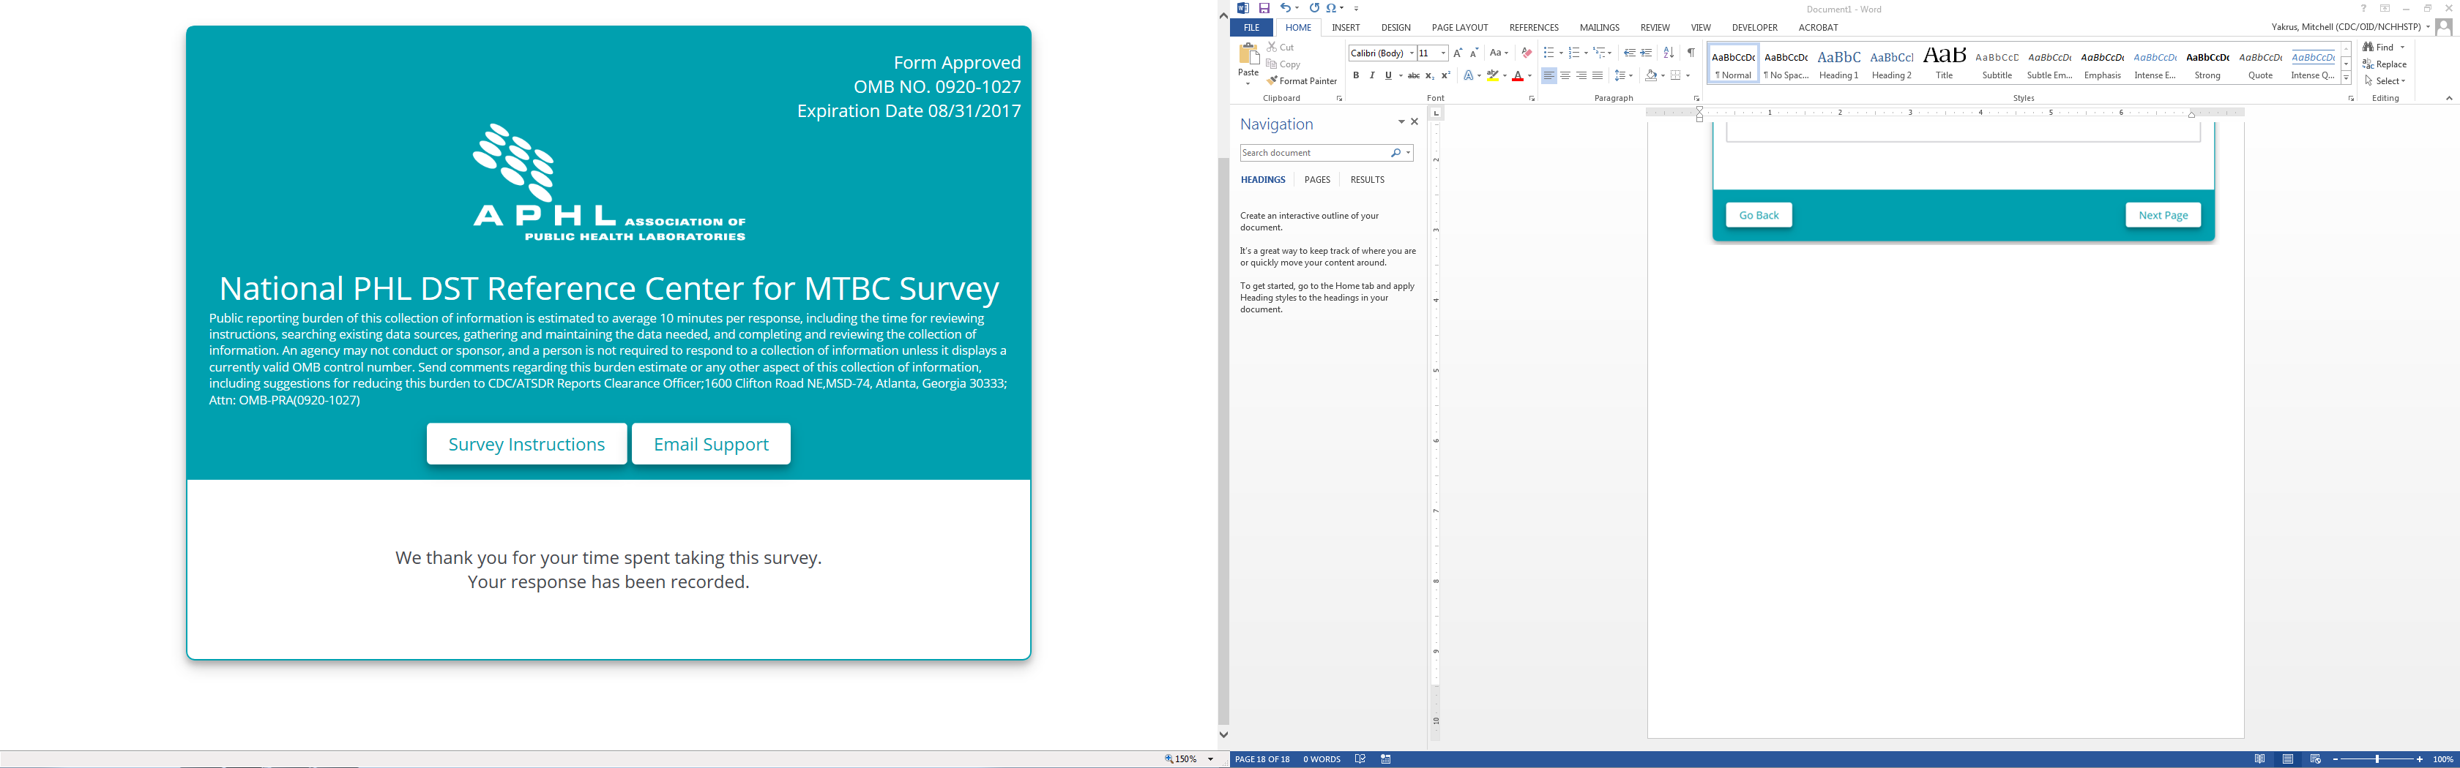Open the Select dropdown in Editing
Screen dimensions: 2460x768
tap(2384, 81)
